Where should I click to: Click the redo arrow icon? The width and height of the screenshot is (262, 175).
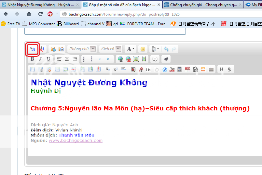pos(174,49)
